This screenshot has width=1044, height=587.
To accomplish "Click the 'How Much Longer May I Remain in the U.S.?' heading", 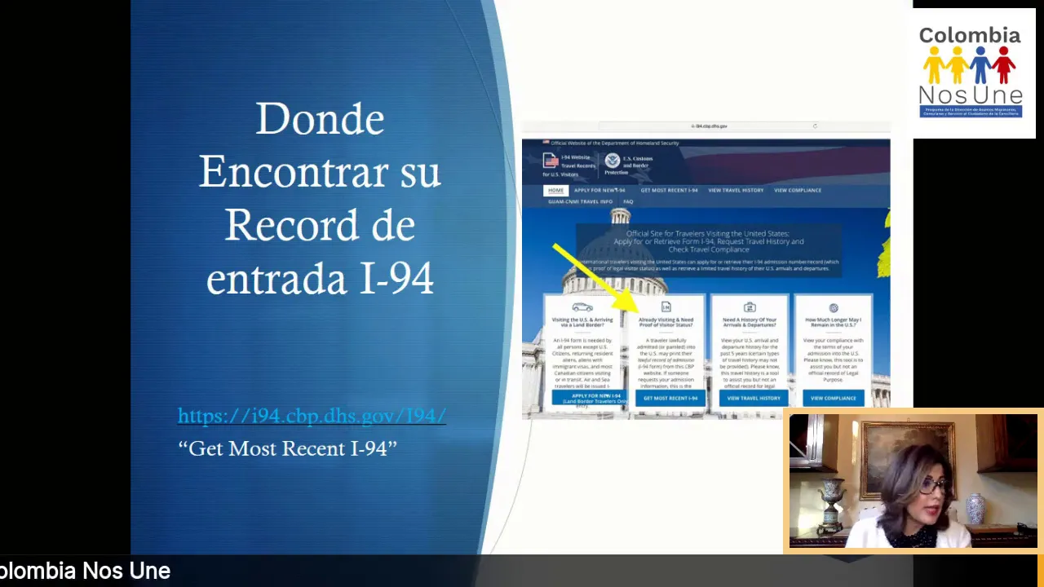I will point(834,322).
